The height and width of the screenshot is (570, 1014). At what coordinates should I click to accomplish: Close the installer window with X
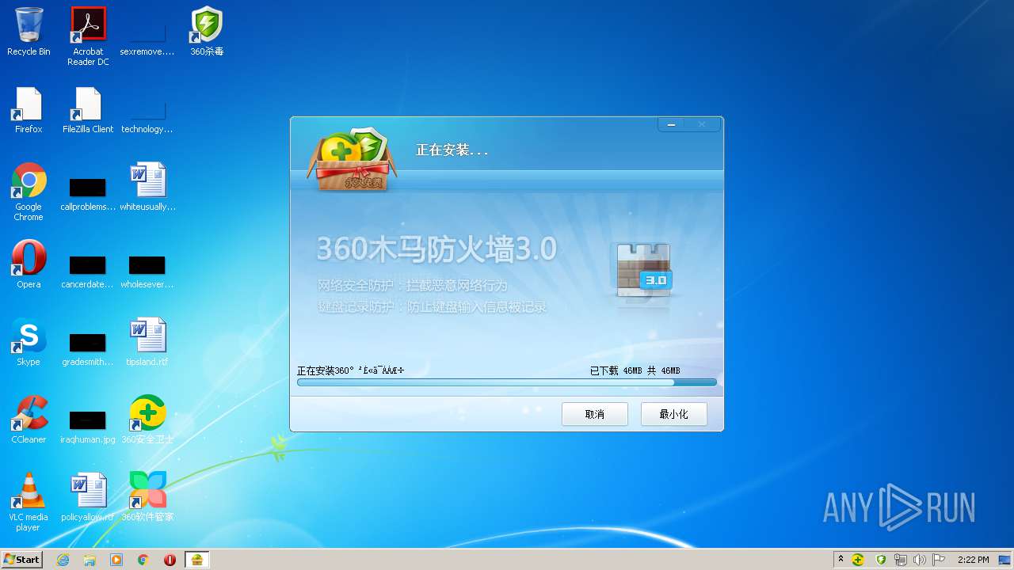(703, 124)
